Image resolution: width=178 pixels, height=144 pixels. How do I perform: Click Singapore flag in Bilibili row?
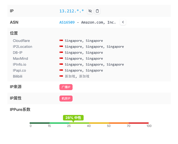click(x=61, y=76)
